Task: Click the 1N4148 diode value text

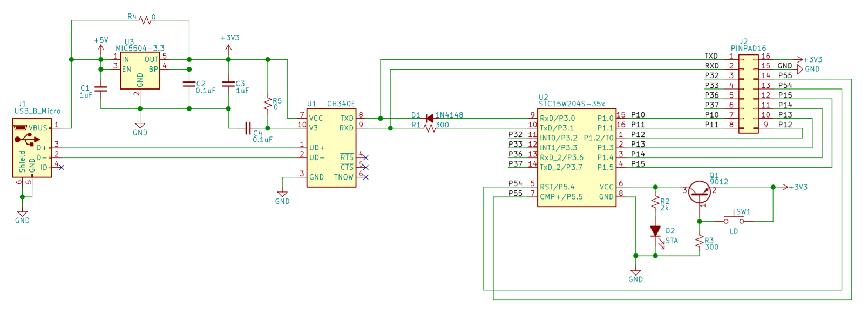Action: coord(449,115)
